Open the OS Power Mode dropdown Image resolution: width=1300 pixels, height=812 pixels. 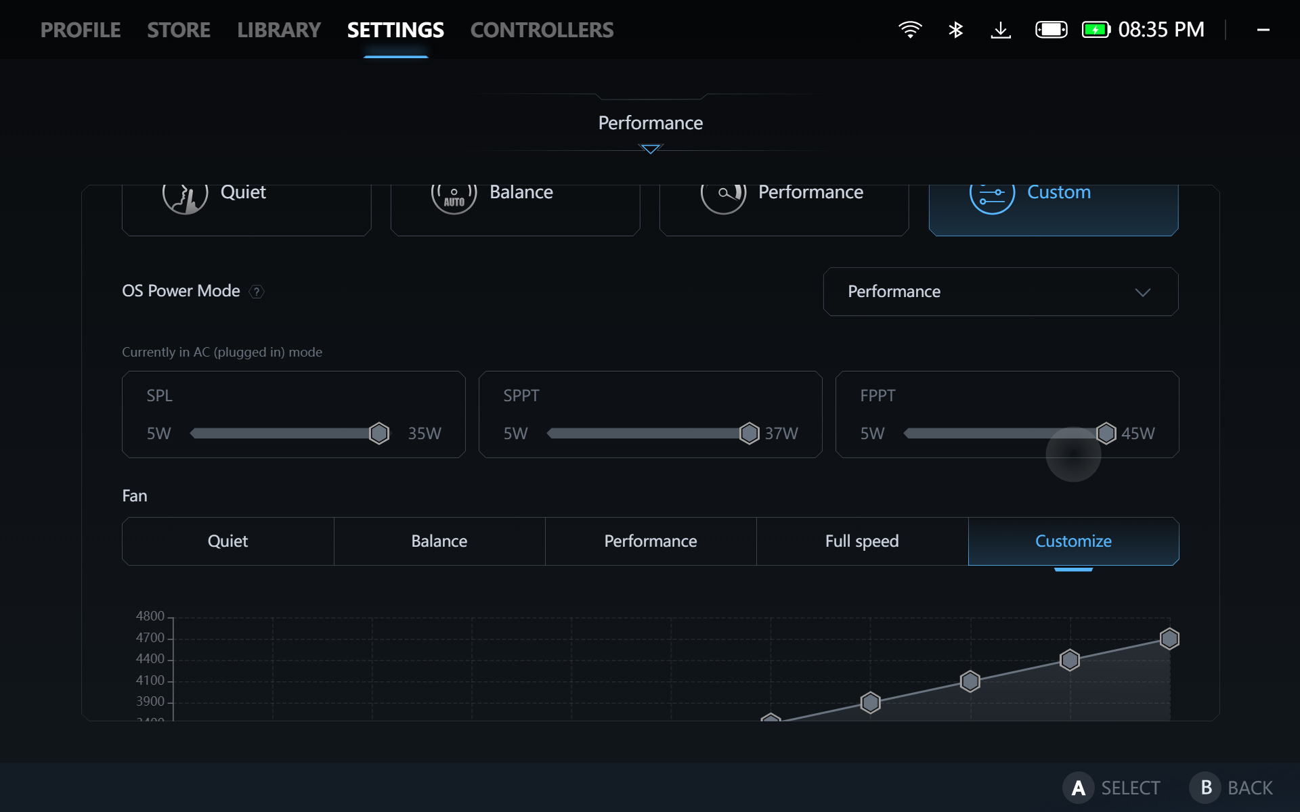(1000, 292)
